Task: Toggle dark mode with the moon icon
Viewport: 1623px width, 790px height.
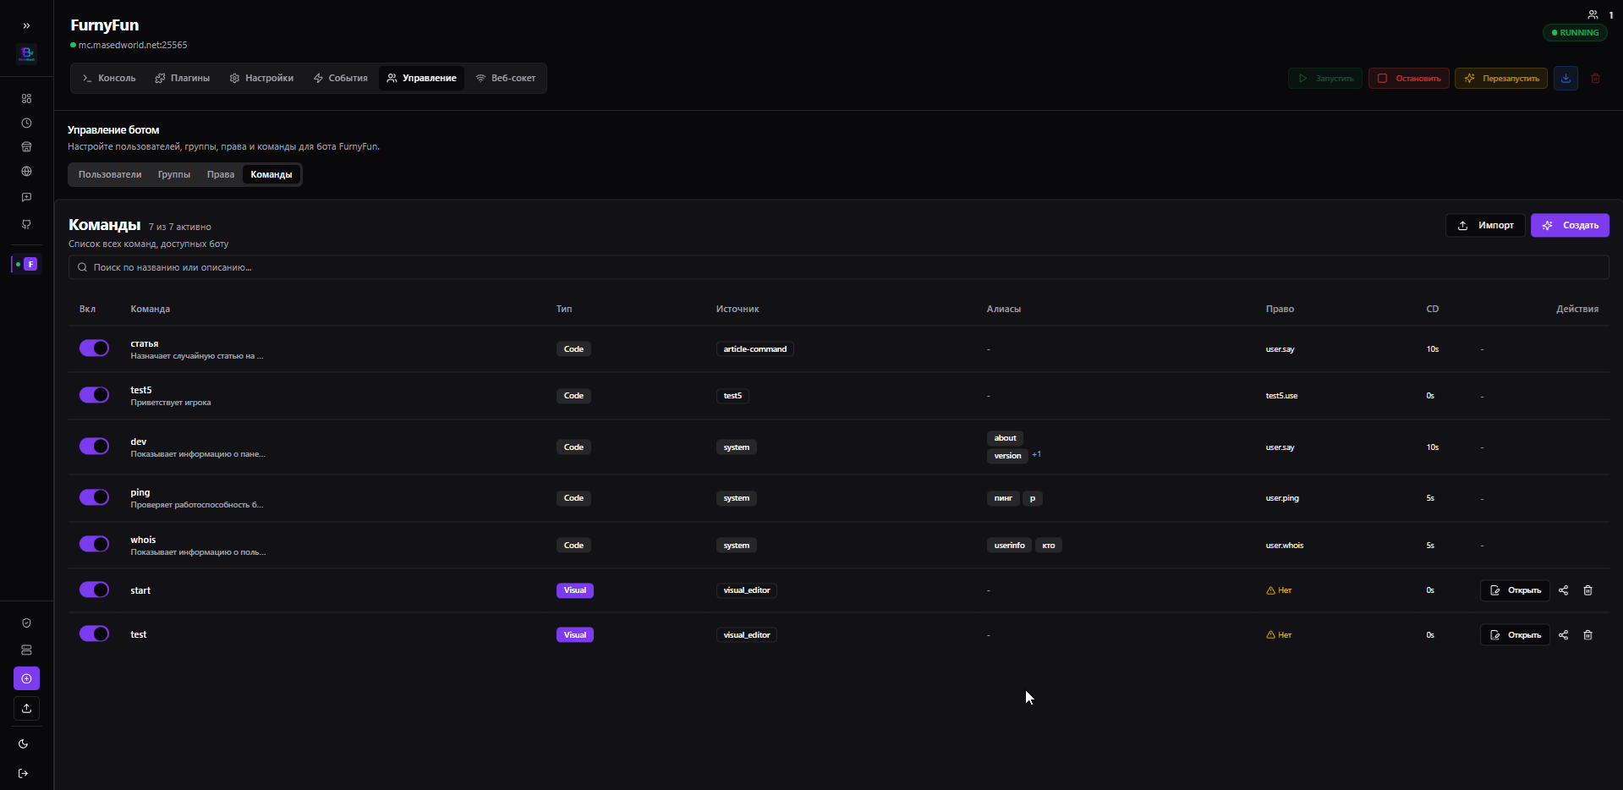Action: [23, 744]
